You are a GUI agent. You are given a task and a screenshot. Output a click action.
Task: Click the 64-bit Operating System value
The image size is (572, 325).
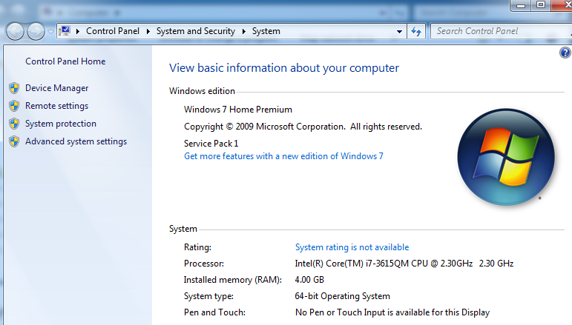pyautogui.click(x=342, y=296)
